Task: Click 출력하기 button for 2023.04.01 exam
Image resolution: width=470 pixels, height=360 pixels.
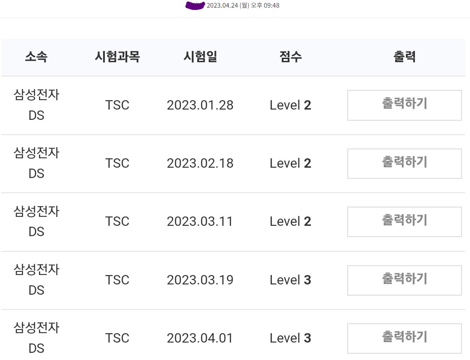Action: pyautogui.click(x=404, y=338)
